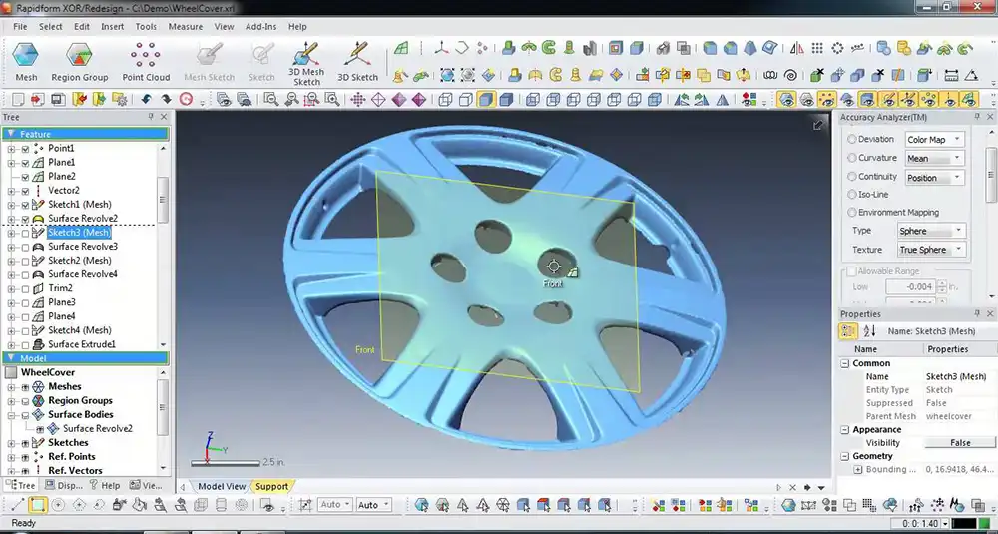Open the Measure menu

tap(186, 27)
